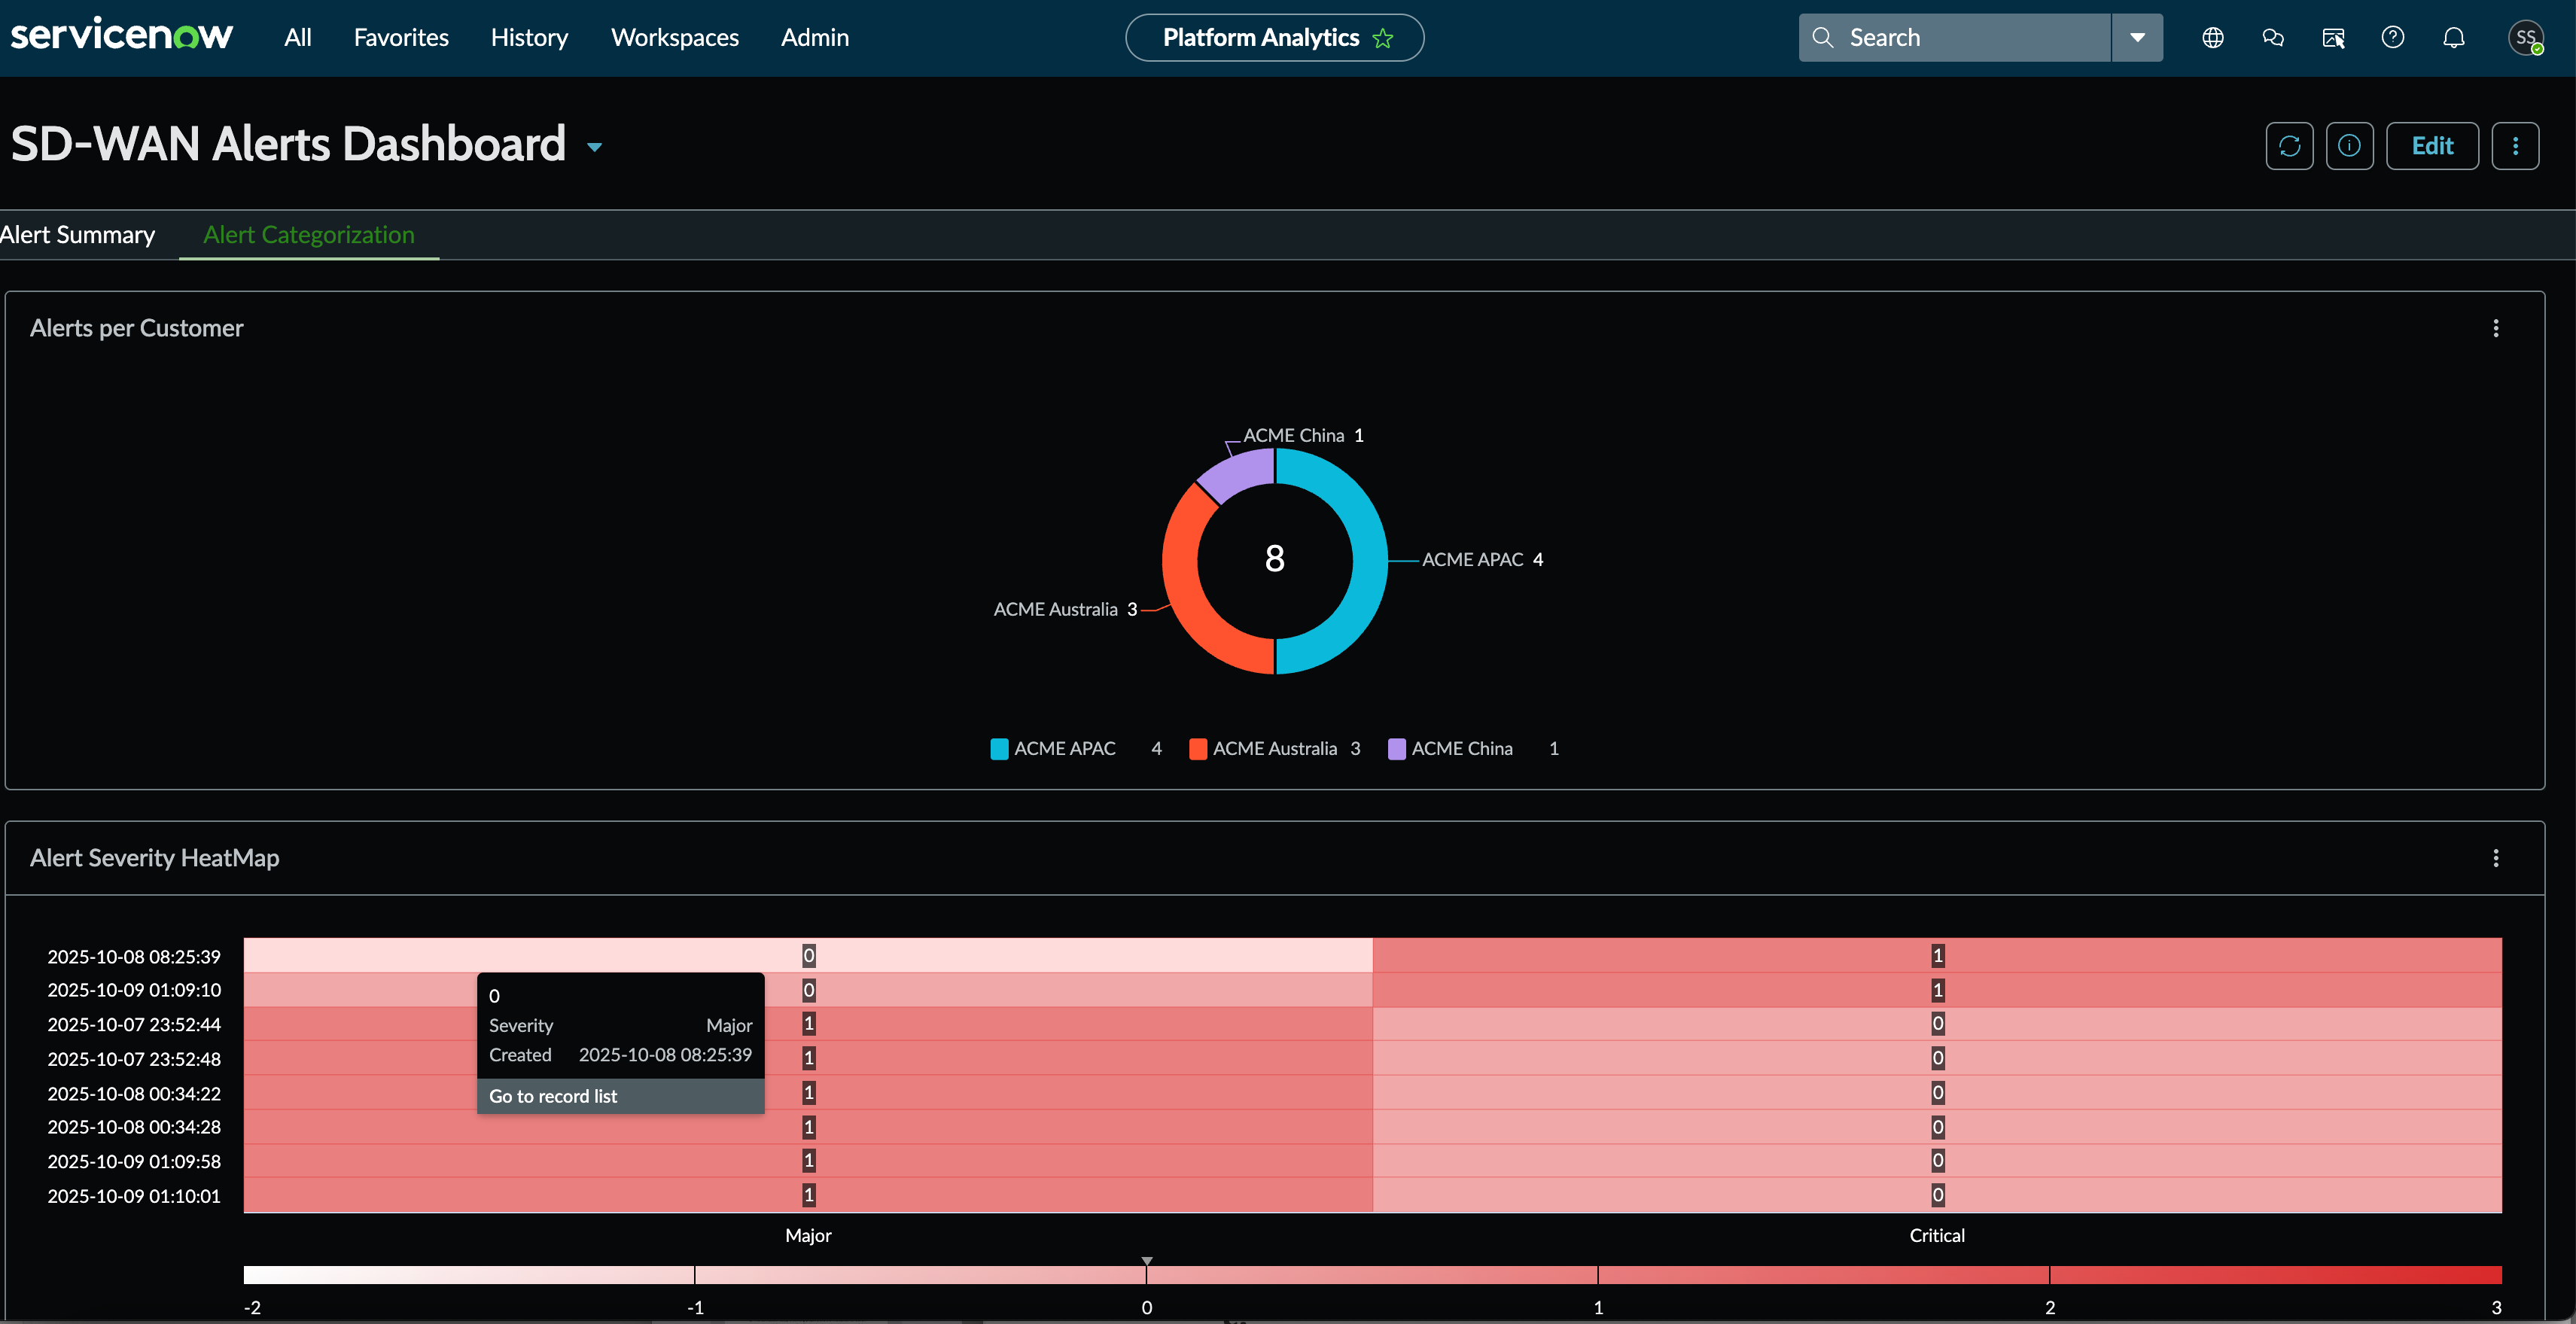The width and height of the screenshot is (2576, 1324).
Task: Open the Favorites menu
Action: click(401, 37)
